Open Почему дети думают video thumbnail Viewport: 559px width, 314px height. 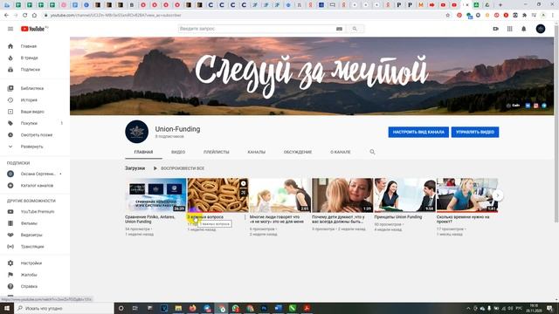tap(342, 195)
